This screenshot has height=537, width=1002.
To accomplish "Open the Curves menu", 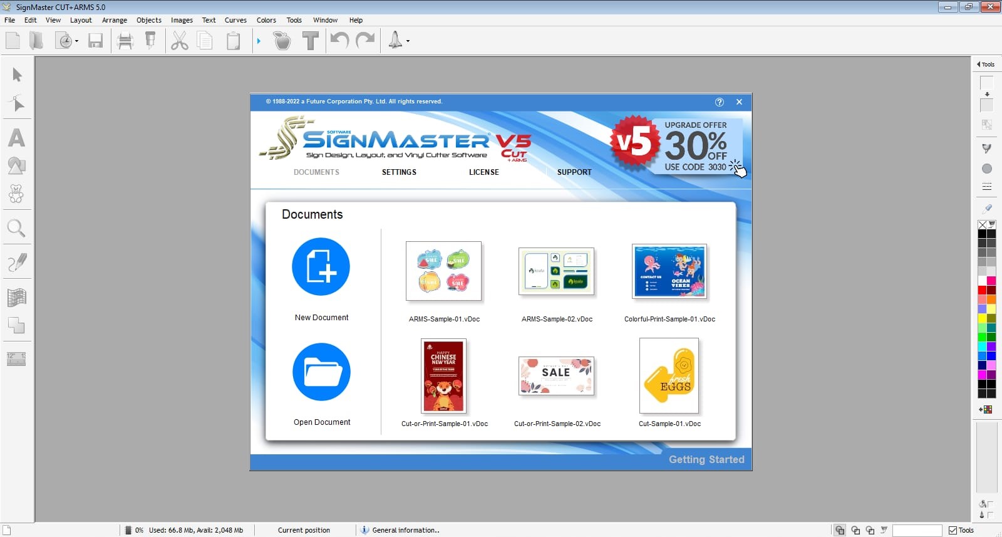I will [x=235, y=20].
